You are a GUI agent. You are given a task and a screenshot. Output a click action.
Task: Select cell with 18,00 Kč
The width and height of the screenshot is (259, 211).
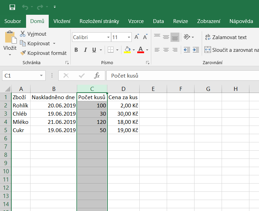click(123, 122)
